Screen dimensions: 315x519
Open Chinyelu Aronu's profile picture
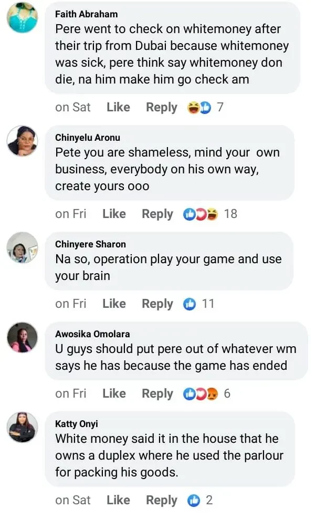[22, 141]
